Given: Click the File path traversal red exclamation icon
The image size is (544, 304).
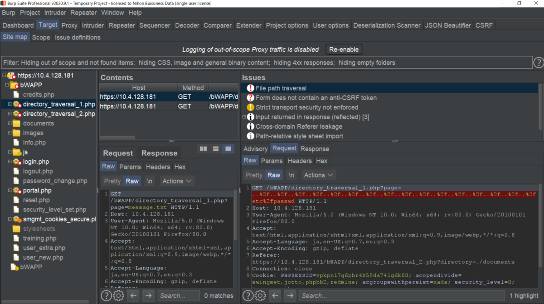Looking at the screenshot, I should point(250,88).
